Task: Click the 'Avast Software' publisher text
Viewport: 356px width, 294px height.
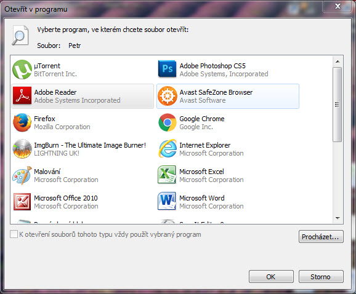Action: 203,100
